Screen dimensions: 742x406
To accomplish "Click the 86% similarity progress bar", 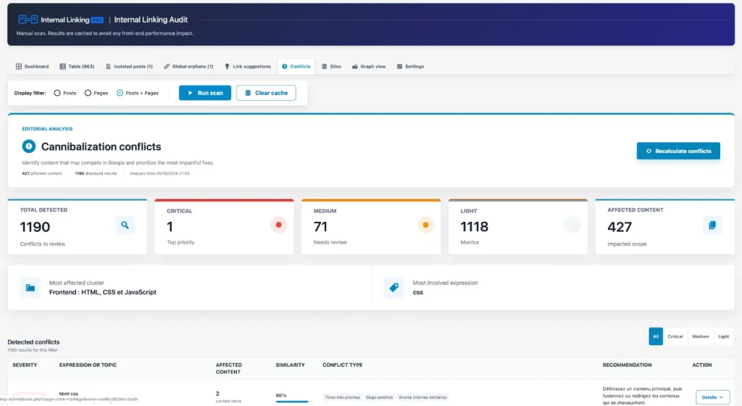I will click(292, 402).
